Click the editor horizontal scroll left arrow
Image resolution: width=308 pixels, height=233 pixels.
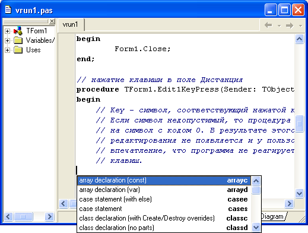(63, 203)
